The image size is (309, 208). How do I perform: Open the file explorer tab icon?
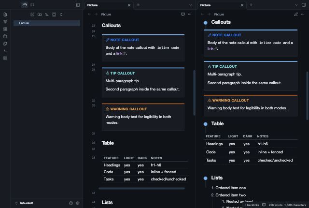coord(25,5)
